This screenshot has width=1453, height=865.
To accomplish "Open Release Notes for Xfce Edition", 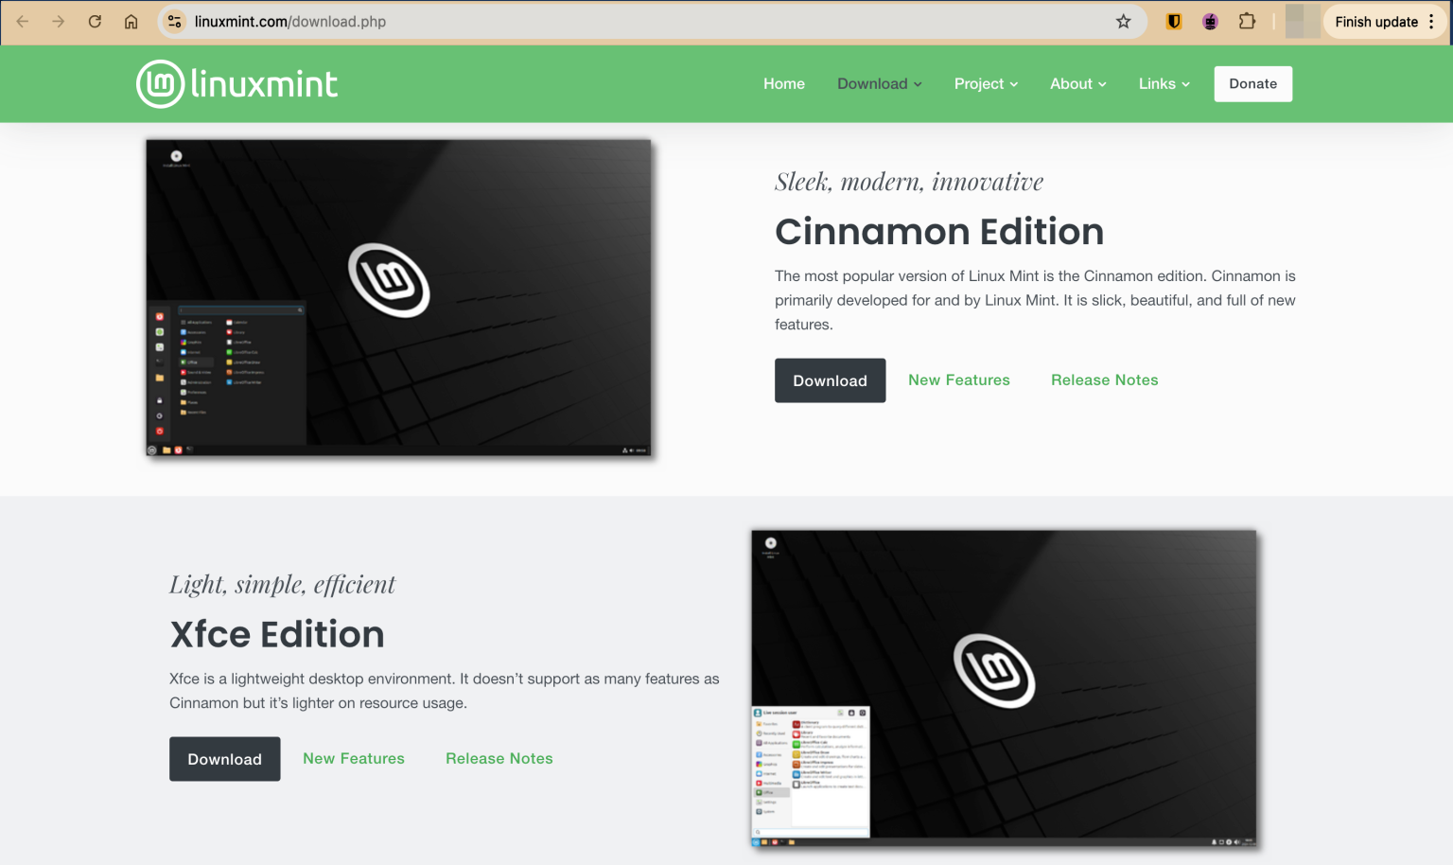I will [x=499, y=758].
